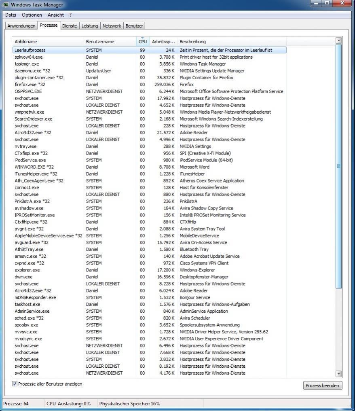Toggle Prozesse aller Benutzer anzeigen checkbox
This screenshot has width=355, height=411.
coord(15,384)
